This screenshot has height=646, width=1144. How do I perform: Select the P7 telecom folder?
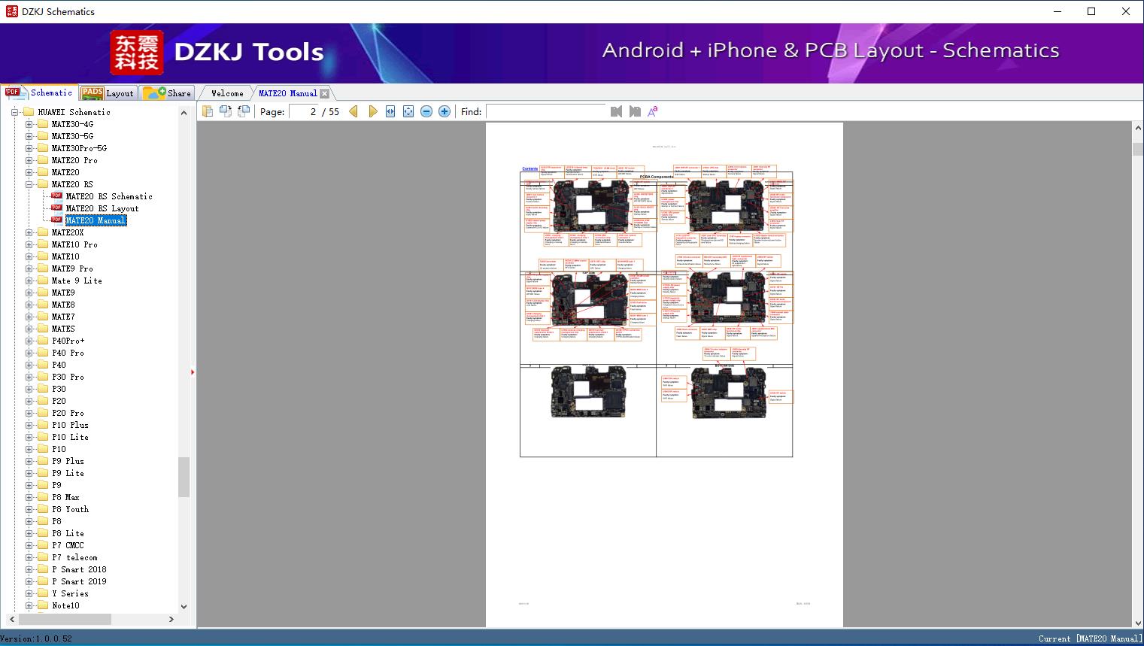(x=74, y=557)
